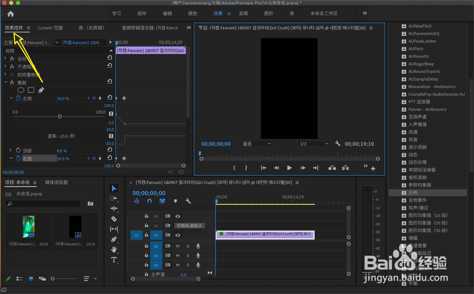Switch to the 编辑 workspace

[x=167, y=13]
